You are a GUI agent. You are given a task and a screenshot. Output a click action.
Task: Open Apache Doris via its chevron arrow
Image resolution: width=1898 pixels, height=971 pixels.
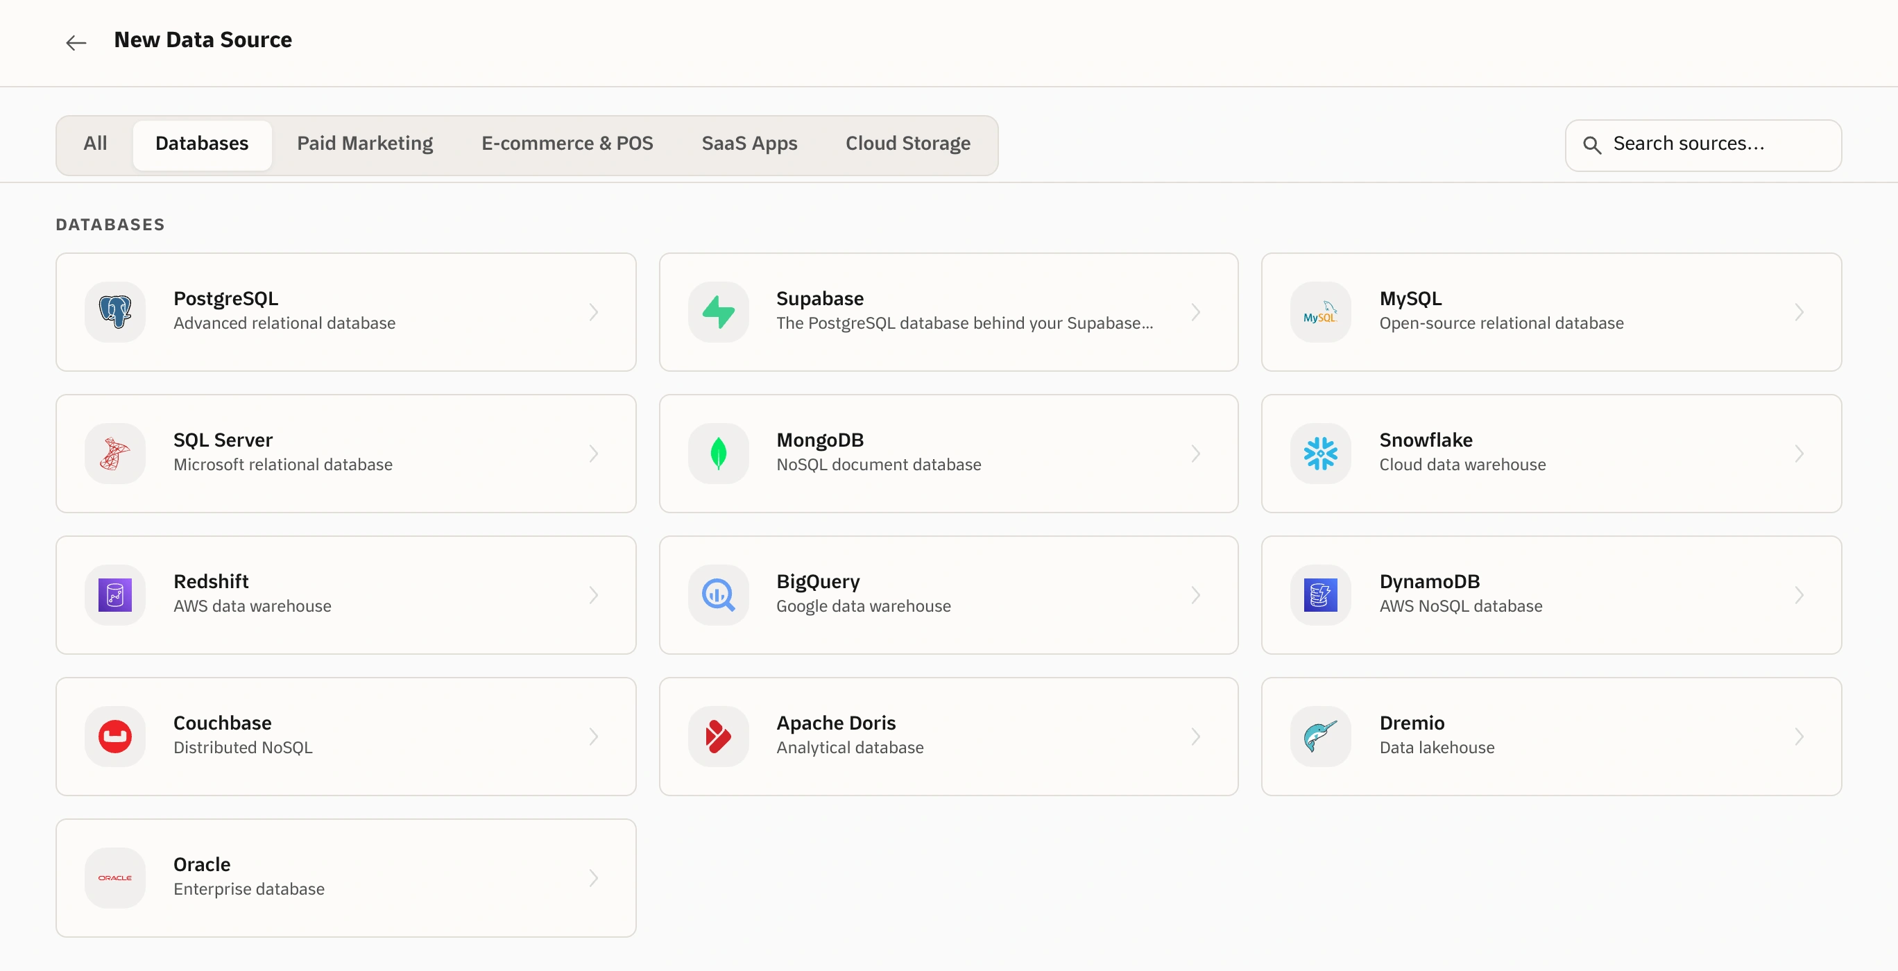coord(1196,736)
